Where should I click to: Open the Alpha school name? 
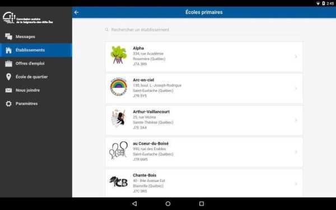click(x=138, y=48)
